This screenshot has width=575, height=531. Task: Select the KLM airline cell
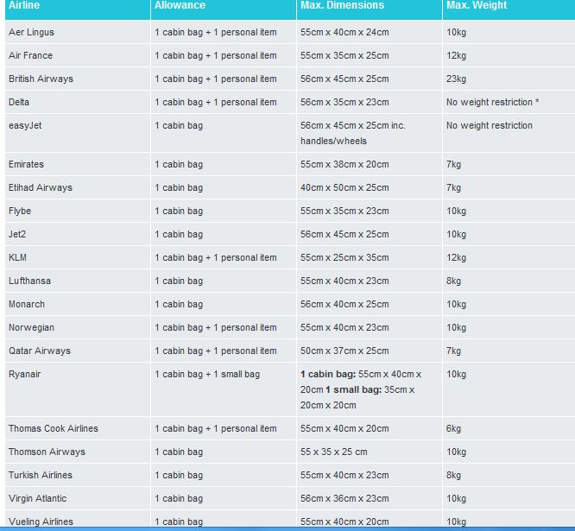coord(78,257)
